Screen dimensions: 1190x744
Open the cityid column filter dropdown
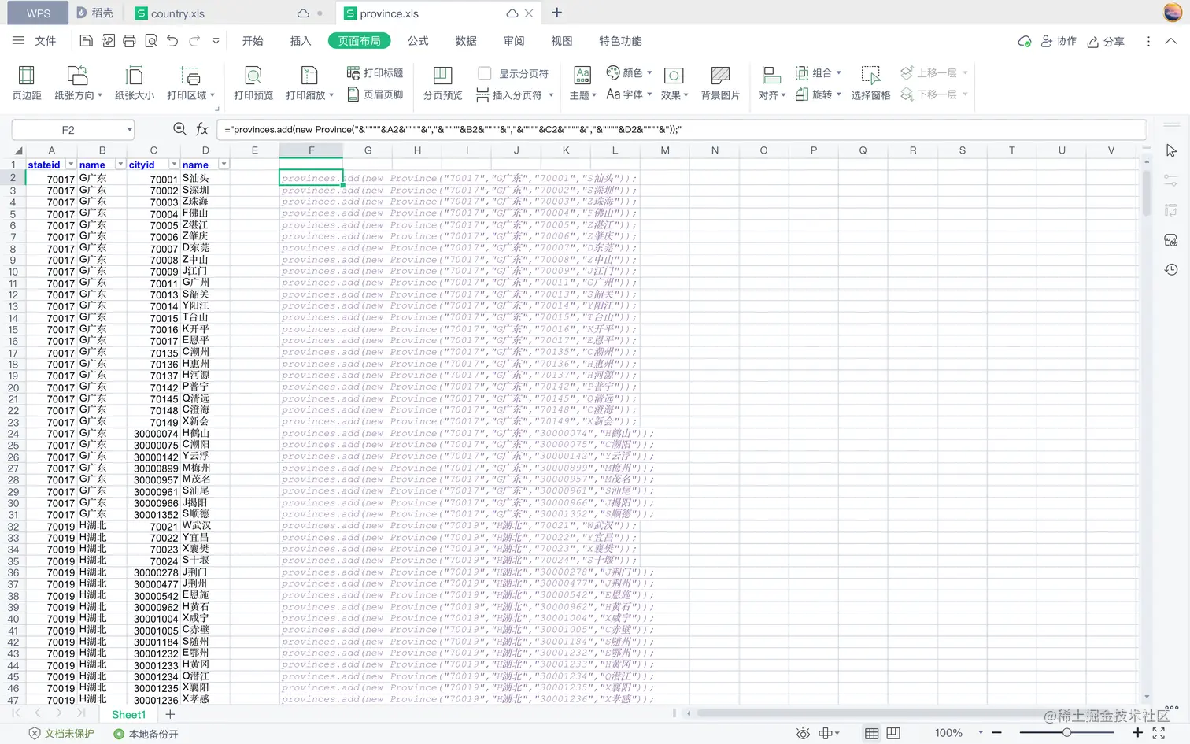click(174, 165)
